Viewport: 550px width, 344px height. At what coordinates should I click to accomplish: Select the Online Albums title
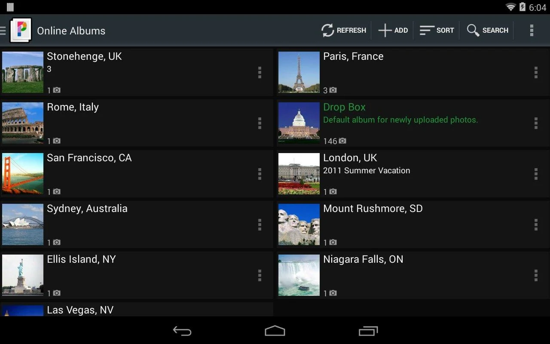(71, 31)
